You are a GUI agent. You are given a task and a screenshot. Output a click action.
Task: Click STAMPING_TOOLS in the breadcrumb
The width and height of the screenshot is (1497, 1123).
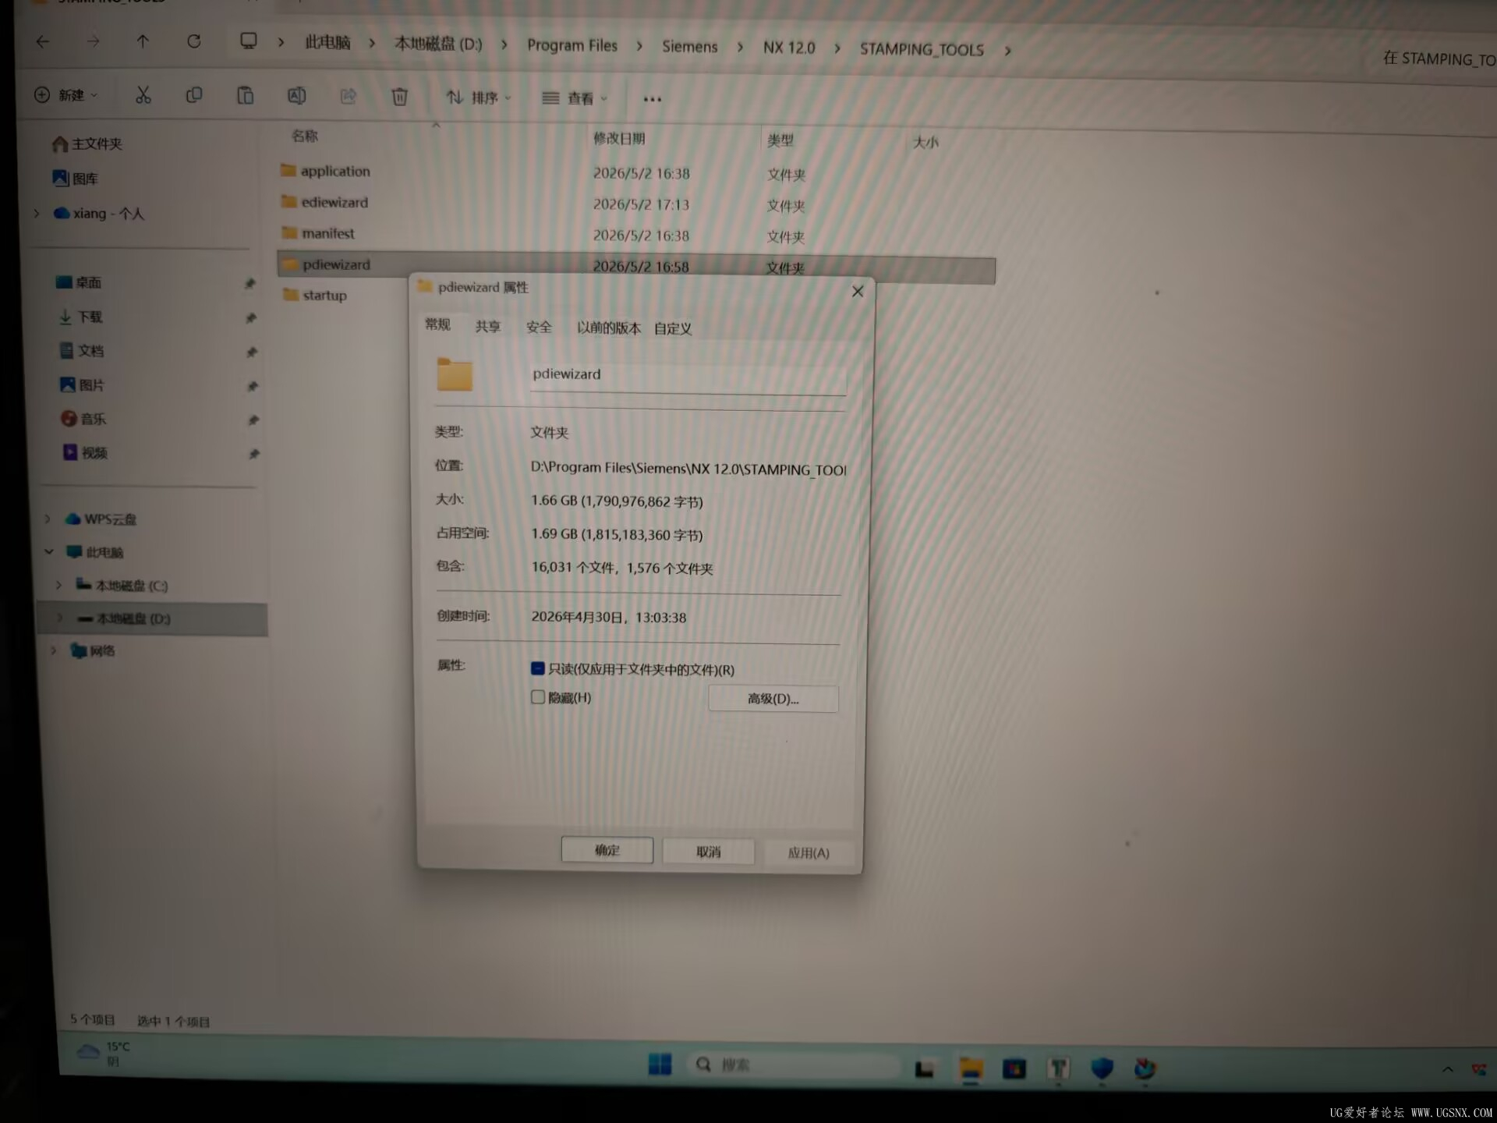[x=922, y=50]
